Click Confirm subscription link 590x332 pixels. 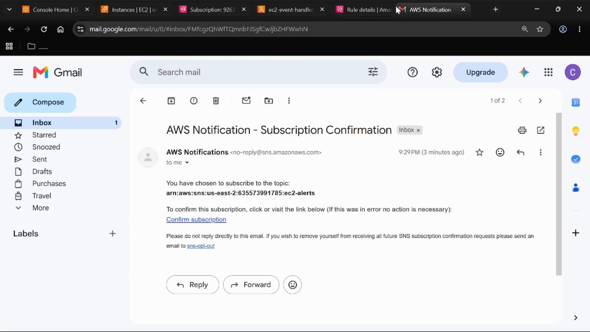pyautogui.click(x=196, y=219)
